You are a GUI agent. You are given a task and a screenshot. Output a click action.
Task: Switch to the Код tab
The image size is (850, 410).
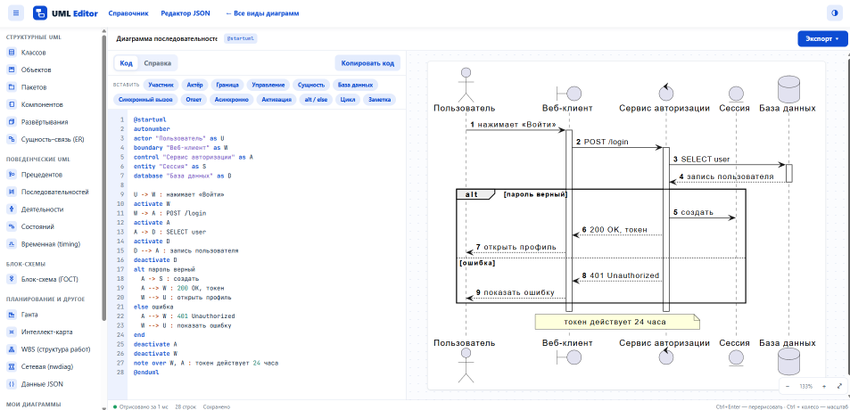126,62
